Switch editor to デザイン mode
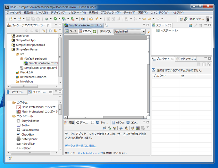The height and width of the screenshot is (168, 218). (x=85, y=31)
